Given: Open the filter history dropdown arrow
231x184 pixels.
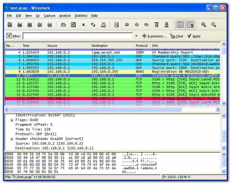Looking at the screenshot, I should (x=136, y=36).
